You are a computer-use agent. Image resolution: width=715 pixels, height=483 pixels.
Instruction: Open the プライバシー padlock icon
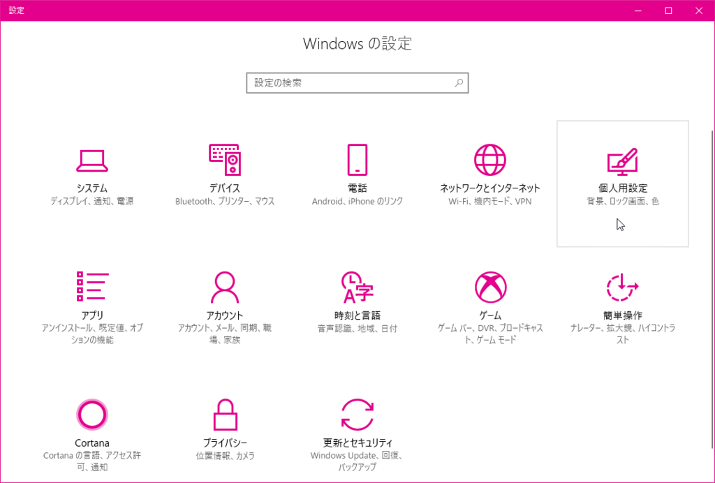[x=226, y=415]
